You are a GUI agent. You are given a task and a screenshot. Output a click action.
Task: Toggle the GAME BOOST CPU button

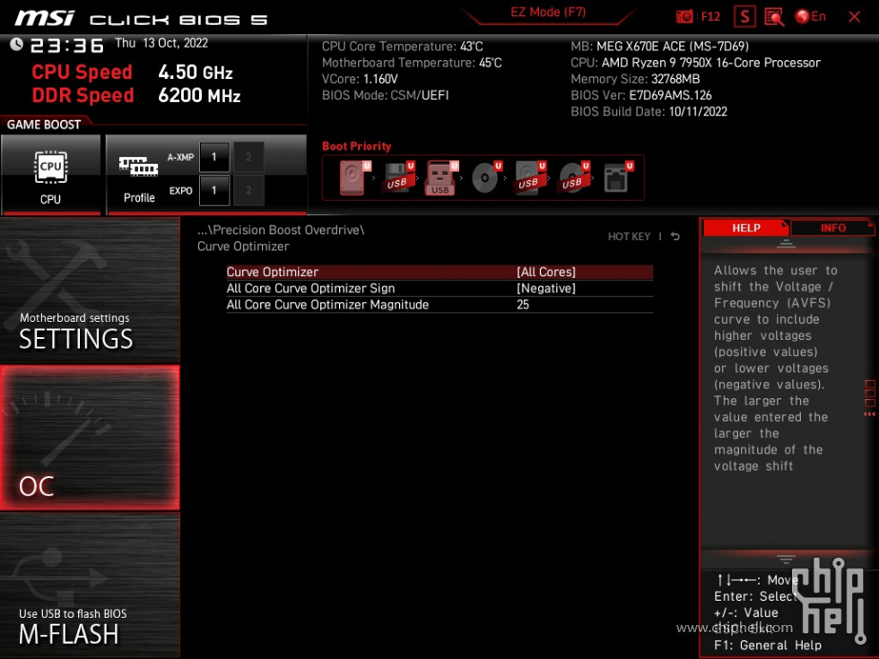coord(51,175)
